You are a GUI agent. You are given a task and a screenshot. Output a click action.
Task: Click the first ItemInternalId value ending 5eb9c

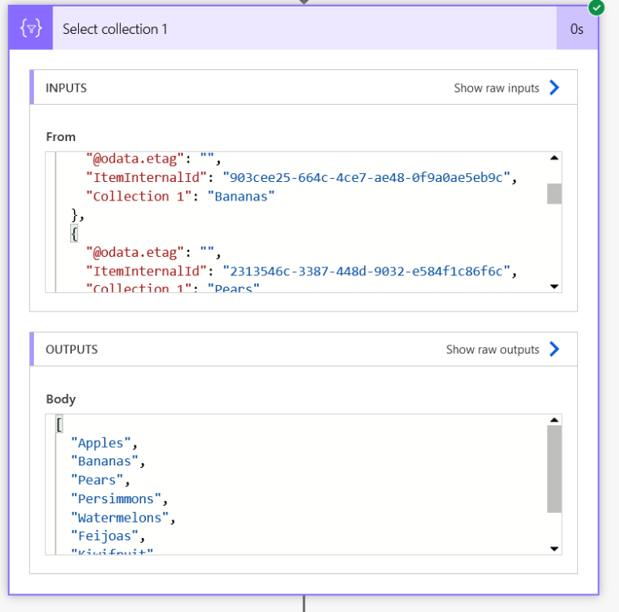point(368,178)
